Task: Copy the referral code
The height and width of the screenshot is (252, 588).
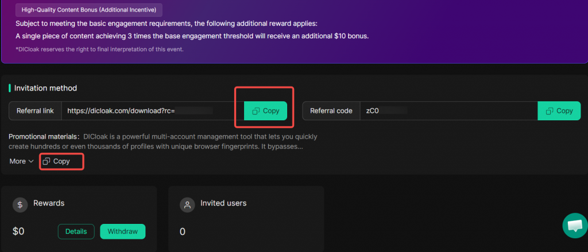Action: [559, 111]
